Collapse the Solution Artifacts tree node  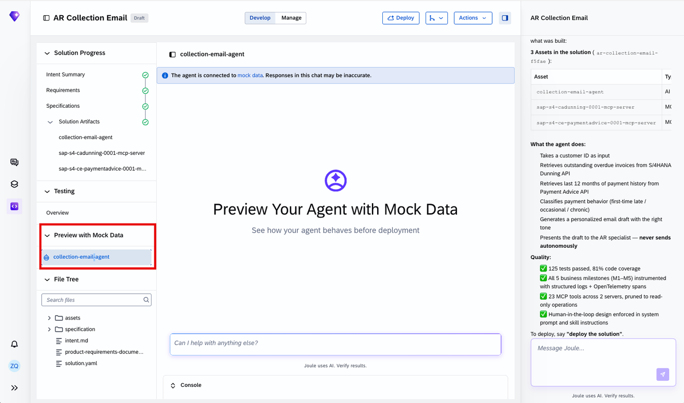click(x=50, y=122)
